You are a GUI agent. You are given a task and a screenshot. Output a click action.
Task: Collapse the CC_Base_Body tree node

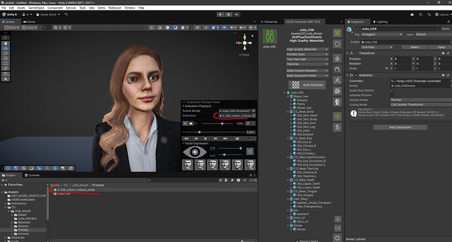point(288,112)
